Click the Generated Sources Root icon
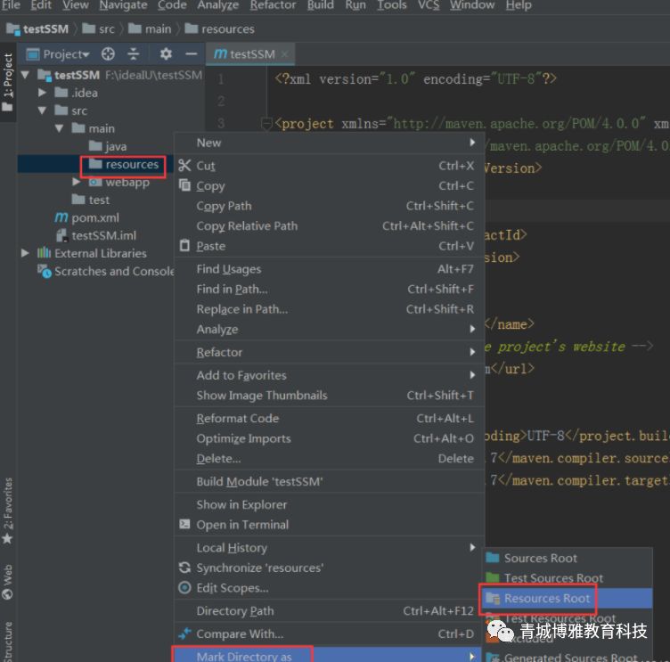Screen dimensions: 670x662 [493, 658]
